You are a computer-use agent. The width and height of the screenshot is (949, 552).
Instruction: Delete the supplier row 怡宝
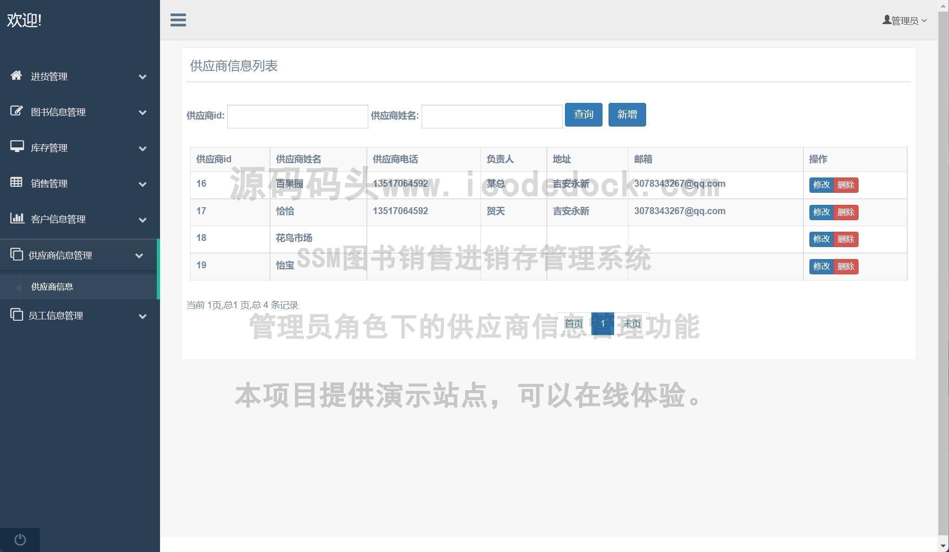pos(846,266)
